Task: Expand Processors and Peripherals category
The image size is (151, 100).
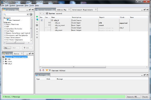Action: pyautogui.click(x=5, y=35)
